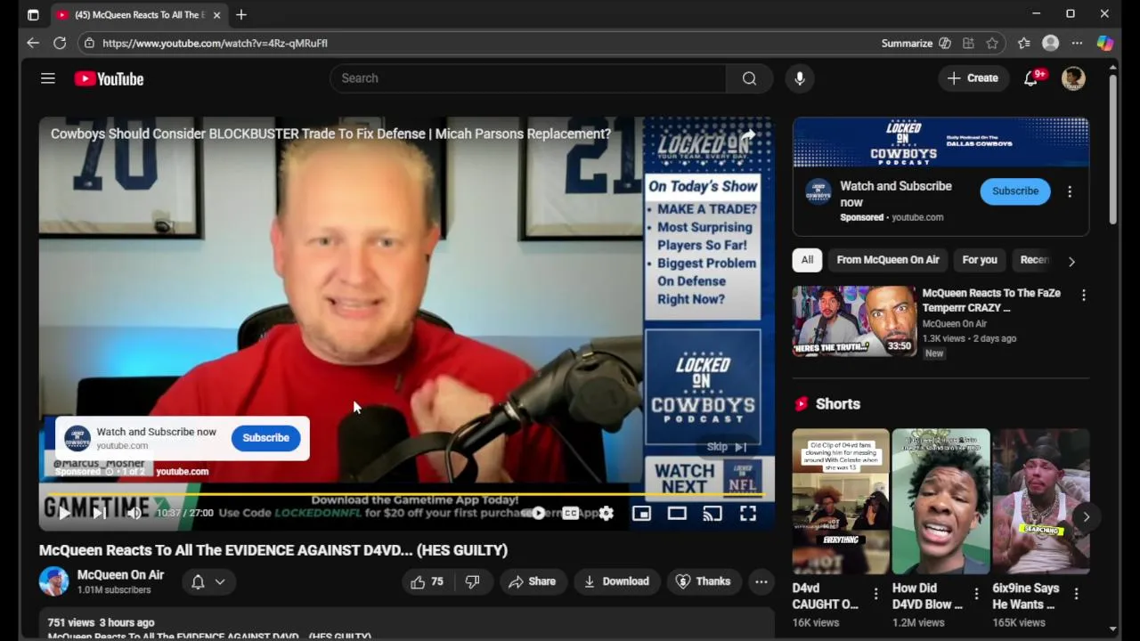Screen dimensions: 1140x641
Task: Open the Edge browser profile icon
Action: tap(1051, 43)
